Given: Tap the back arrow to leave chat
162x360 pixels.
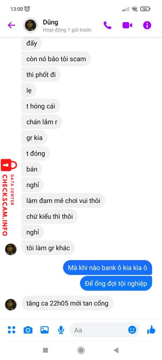Looking at the screenshot, I should coord(12,25).
